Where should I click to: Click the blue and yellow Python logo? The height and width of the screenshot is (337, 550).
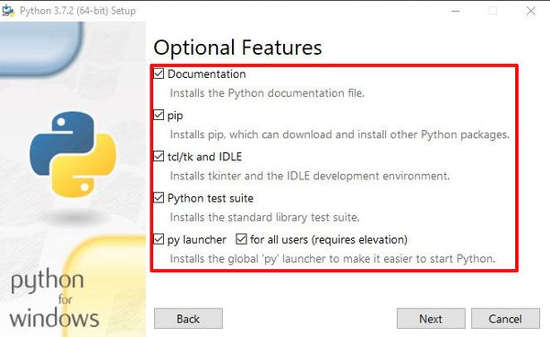(x=73, y=154)
